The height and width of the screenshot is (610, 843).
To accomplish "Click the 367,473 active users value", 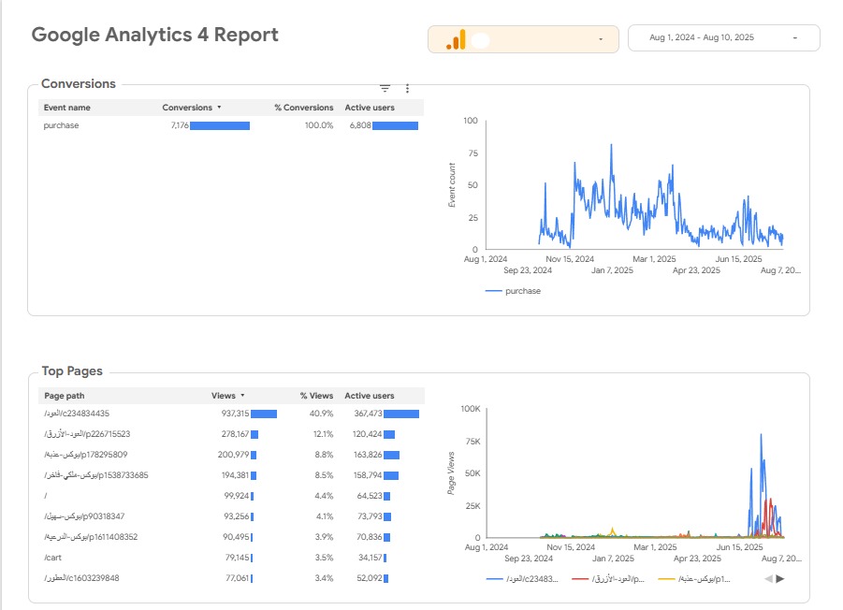I will coord(368,414).
